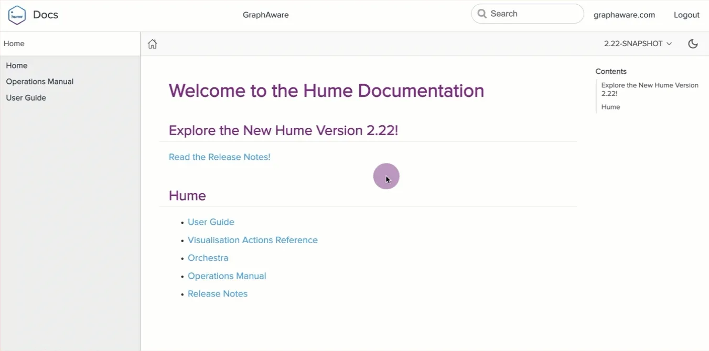709x351 pixels.
Task: Open the User Guide link in Hume list
Action: (211, 222)
